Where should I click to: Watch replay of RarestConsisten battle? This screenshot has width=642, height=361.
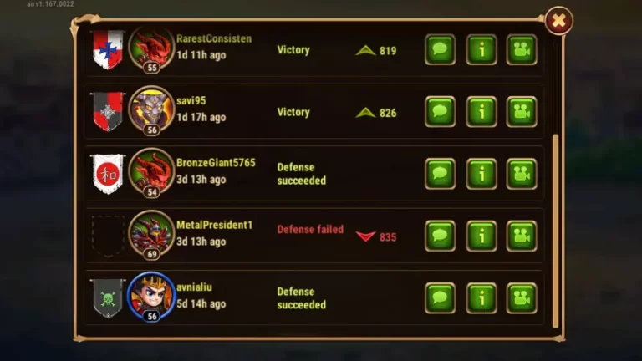(x=522, y=50)
